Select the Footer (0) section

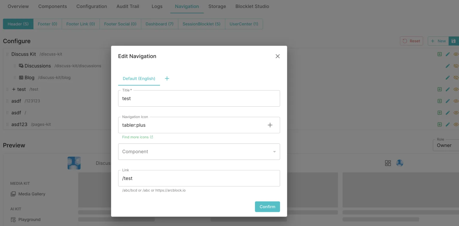tap(48, 24)
